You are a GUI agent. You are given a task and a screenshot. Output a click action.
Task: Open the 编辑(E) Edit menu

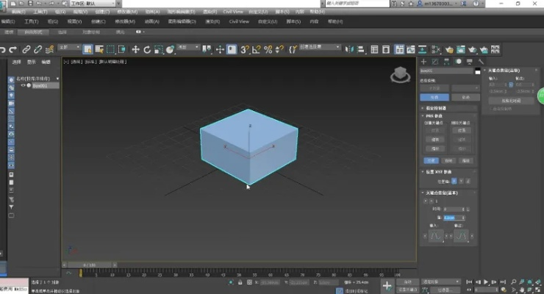click(8, 21)
